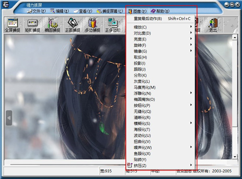Click vertical scrollbar down arrow

coord(235,157)
